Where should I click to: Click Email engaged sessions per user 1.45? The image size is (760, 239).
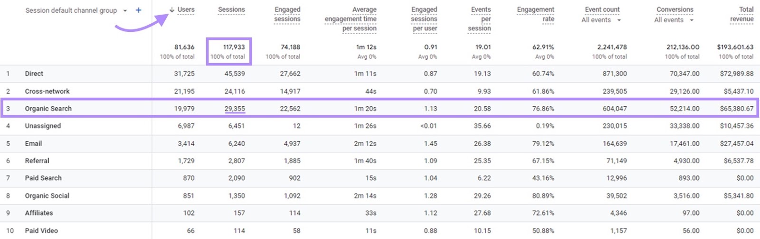click(x=430, y=143)
